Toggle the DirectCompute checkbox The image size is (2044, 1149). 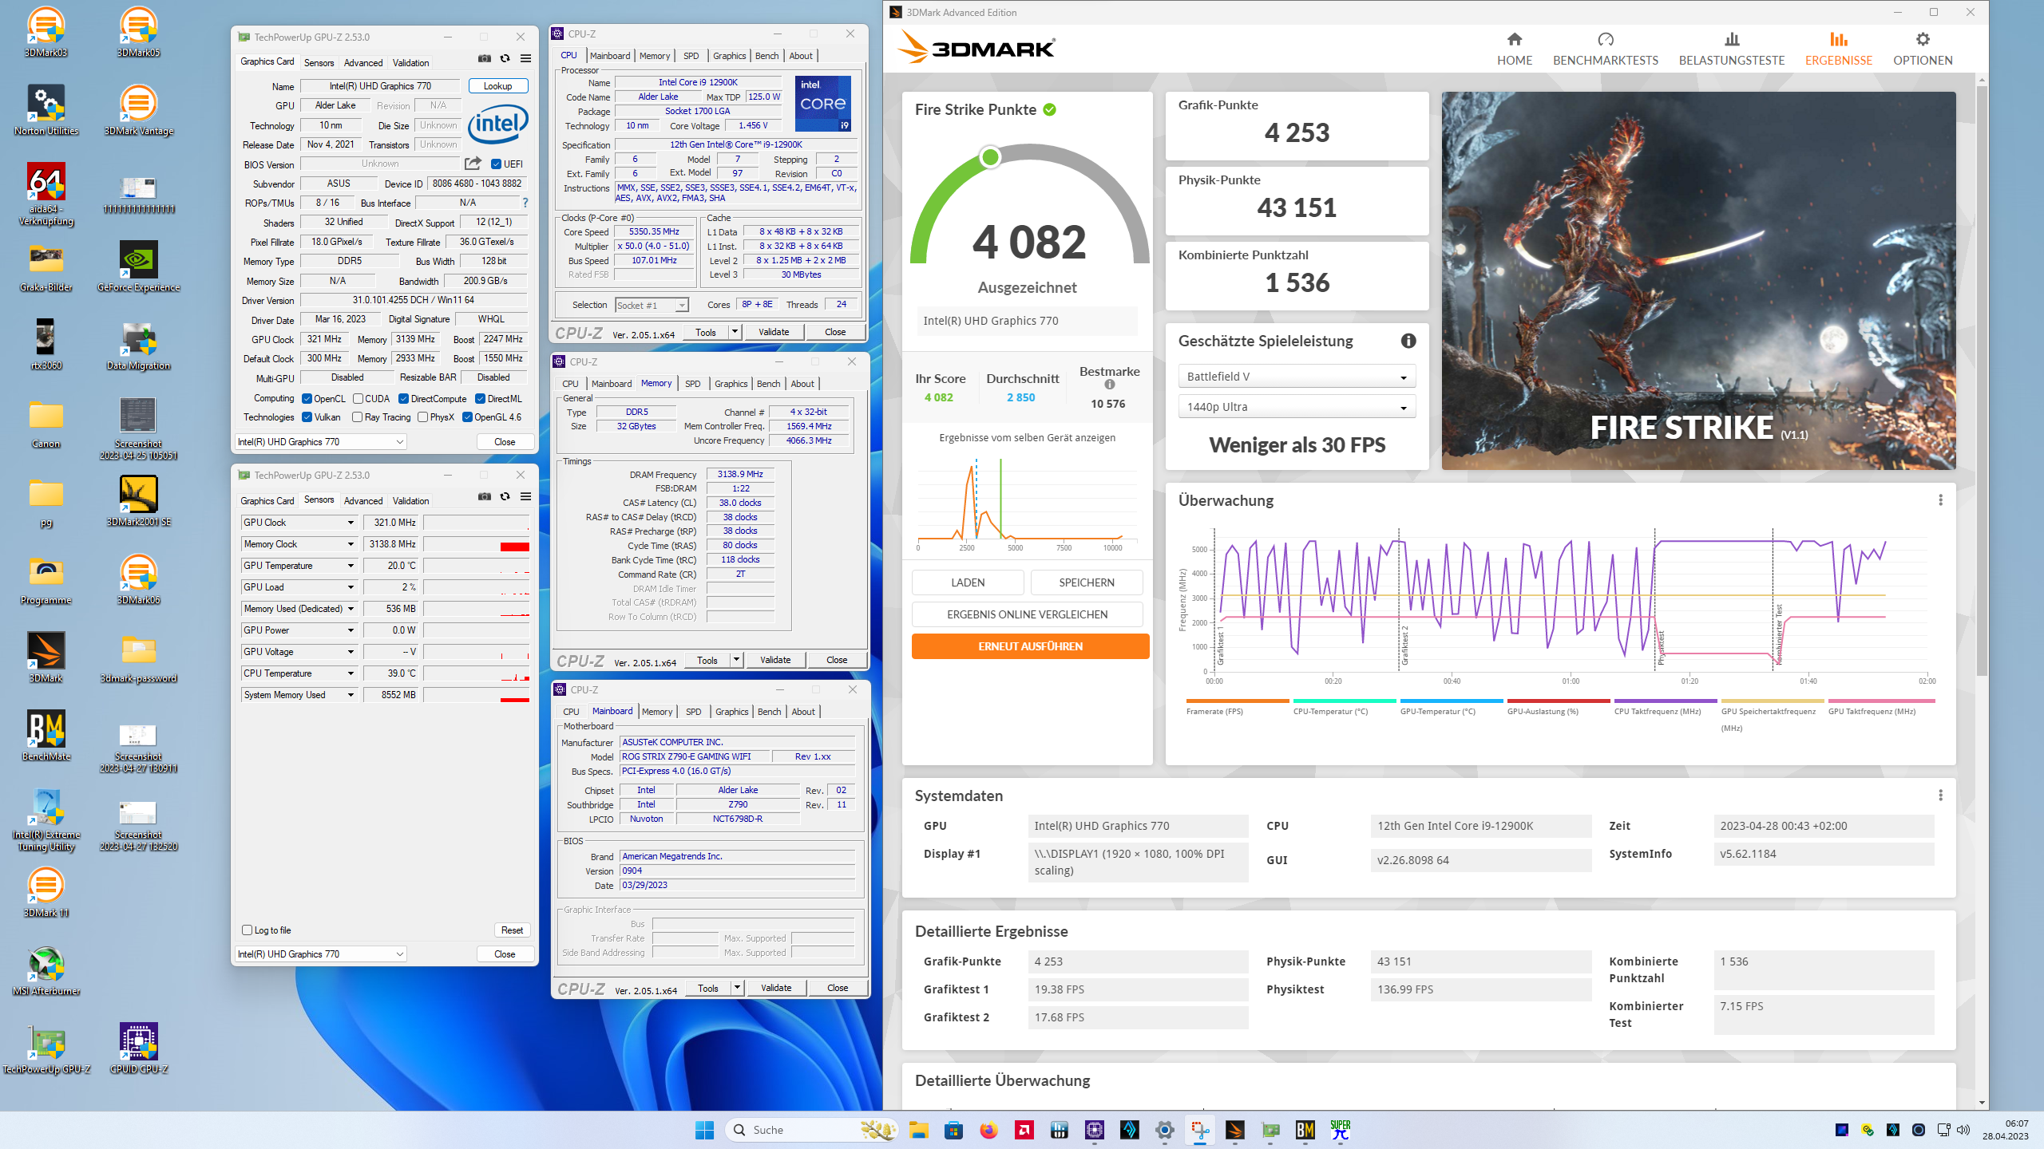pyautogui.click(x=403, y=399)
